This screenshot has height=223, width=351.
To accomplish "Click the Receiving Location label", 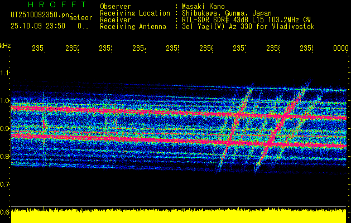I will click(135, 13).
